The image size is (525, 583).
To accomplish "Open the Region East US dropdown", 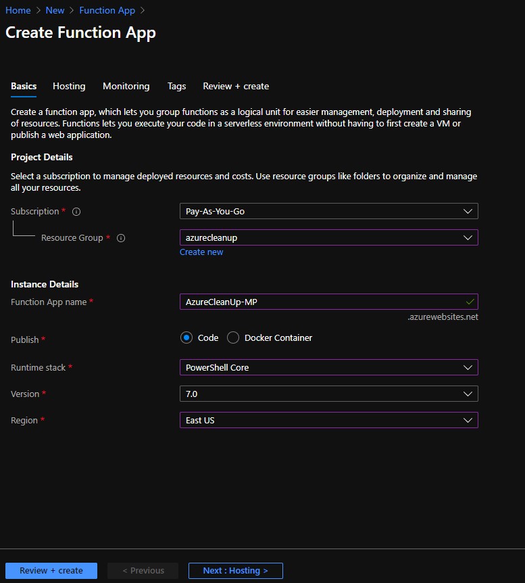I will [329, 420].
